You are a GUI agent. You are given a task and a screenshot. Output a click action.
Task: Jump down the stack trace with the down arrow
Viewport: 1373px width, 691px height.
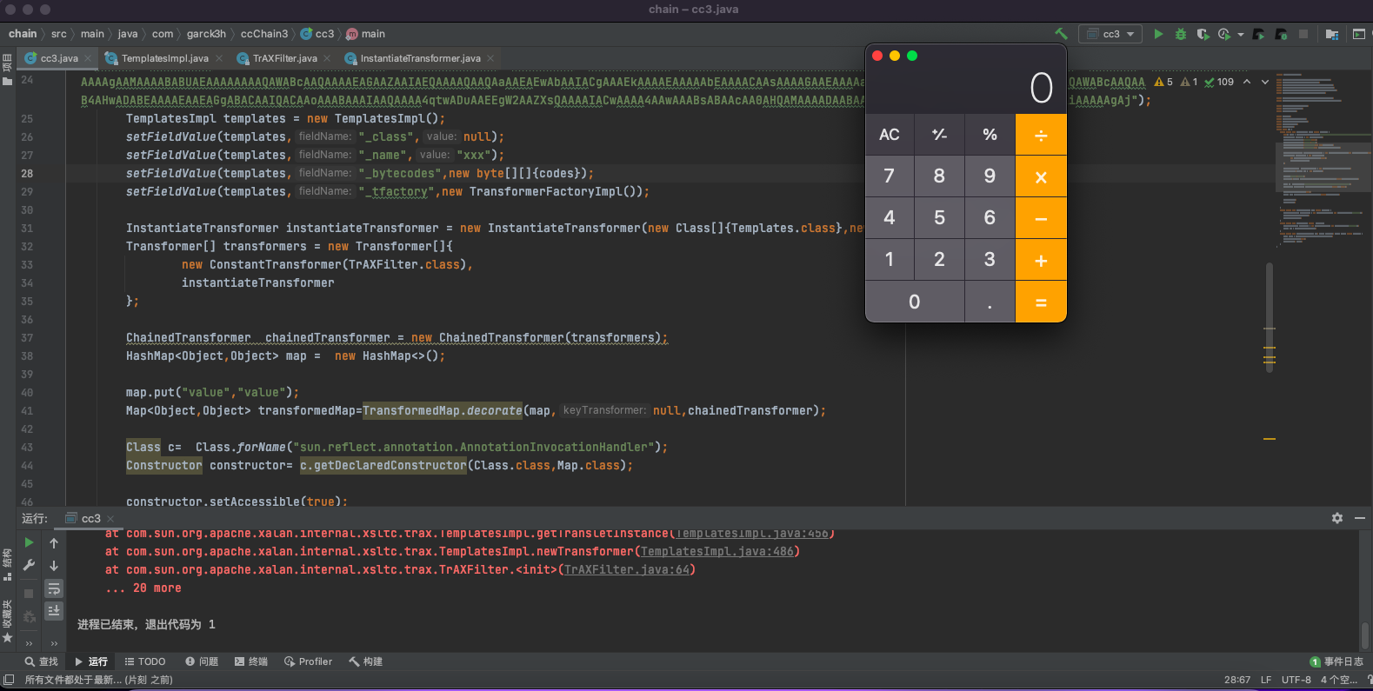tap(54, 566)
